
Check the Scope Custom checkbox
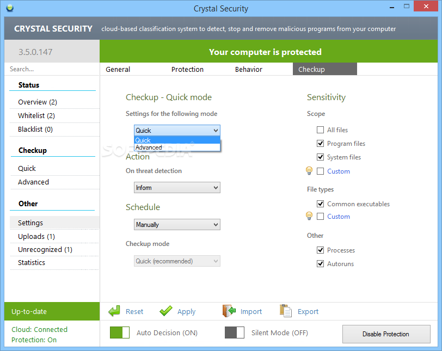(320, 171)
